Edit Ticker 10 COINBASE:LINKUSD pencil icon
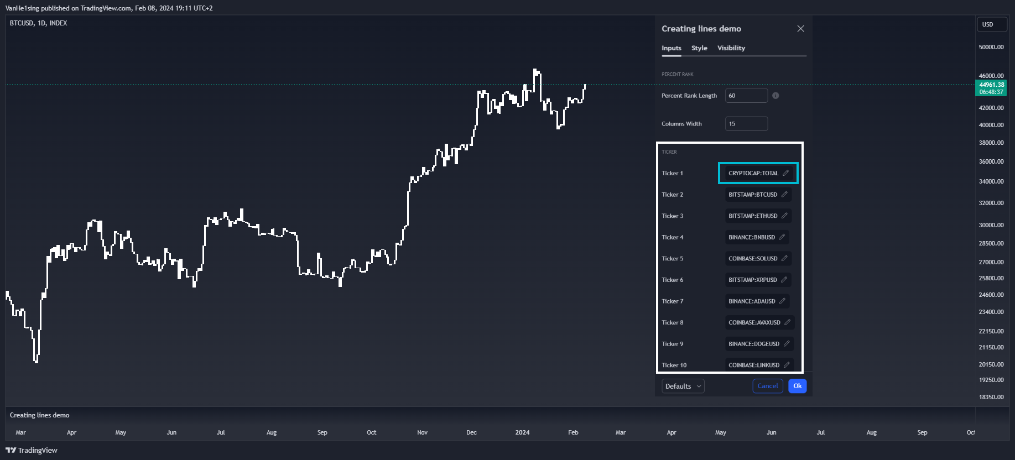This screenshot has height=460, width=1015. (787, 365)
